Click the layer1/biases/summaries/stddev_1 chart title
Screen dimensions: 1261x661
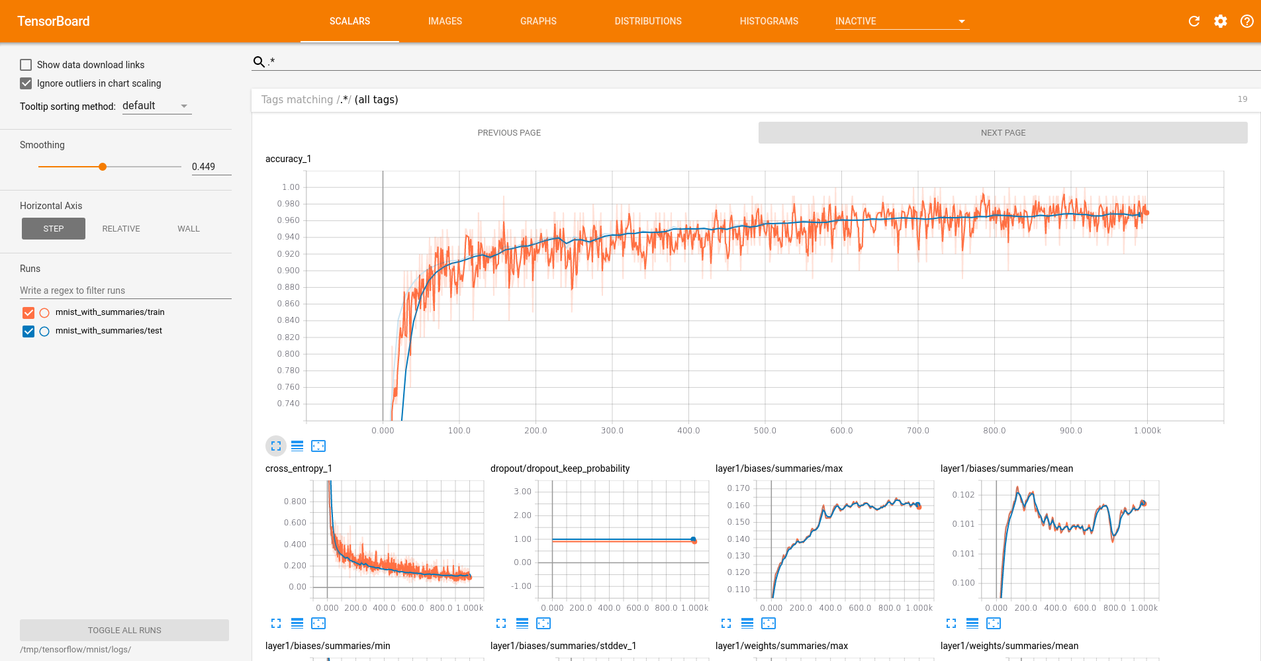[563, 646]
